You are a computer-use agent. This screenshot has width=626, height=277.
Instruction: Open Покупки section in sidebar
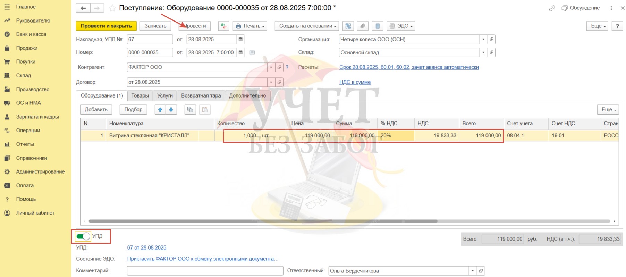click(26, 61)
